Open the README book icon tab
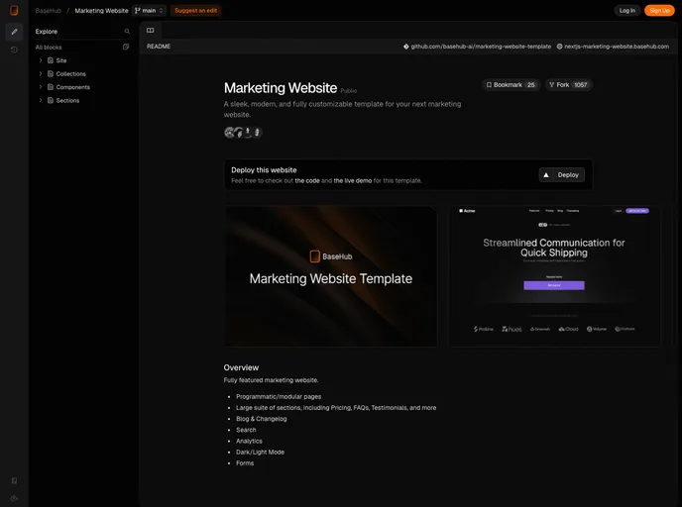 tap(150, 30)
